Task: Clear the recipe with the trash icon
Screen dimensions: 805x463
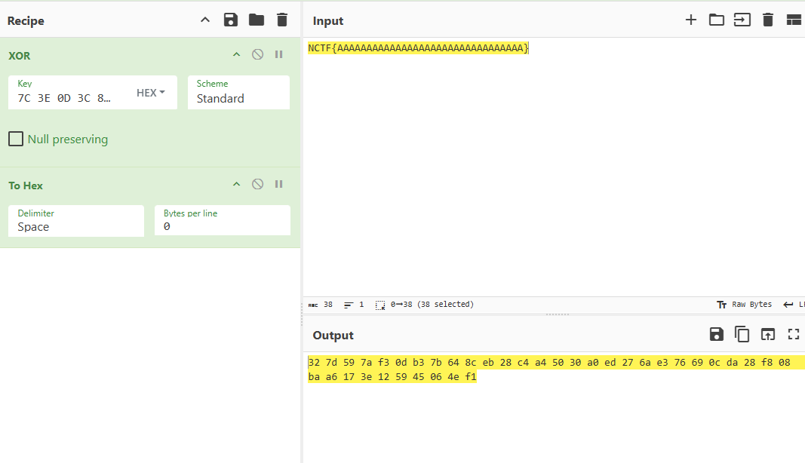Action: 282,20
